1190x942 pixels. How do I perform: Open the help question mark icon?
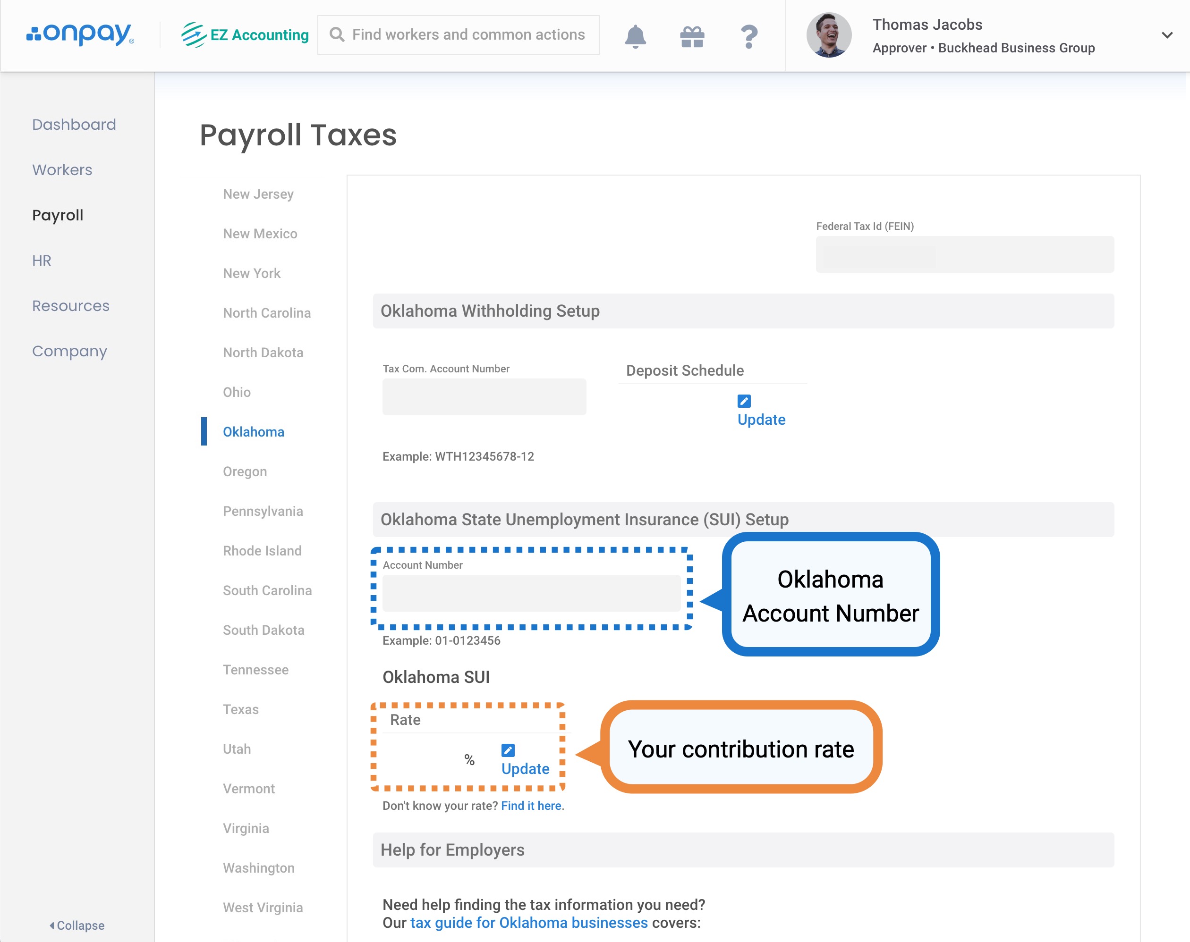(x=748, y=36)
